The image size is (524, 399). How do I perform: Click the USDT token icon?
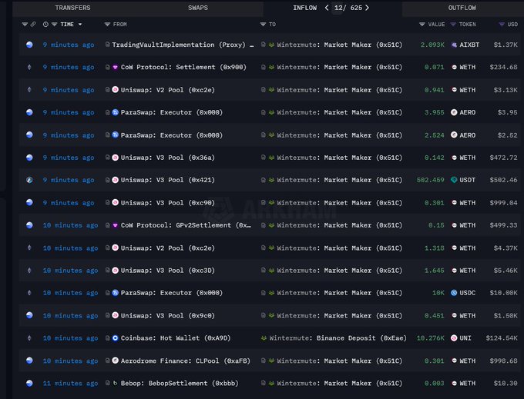coord(454,180)
